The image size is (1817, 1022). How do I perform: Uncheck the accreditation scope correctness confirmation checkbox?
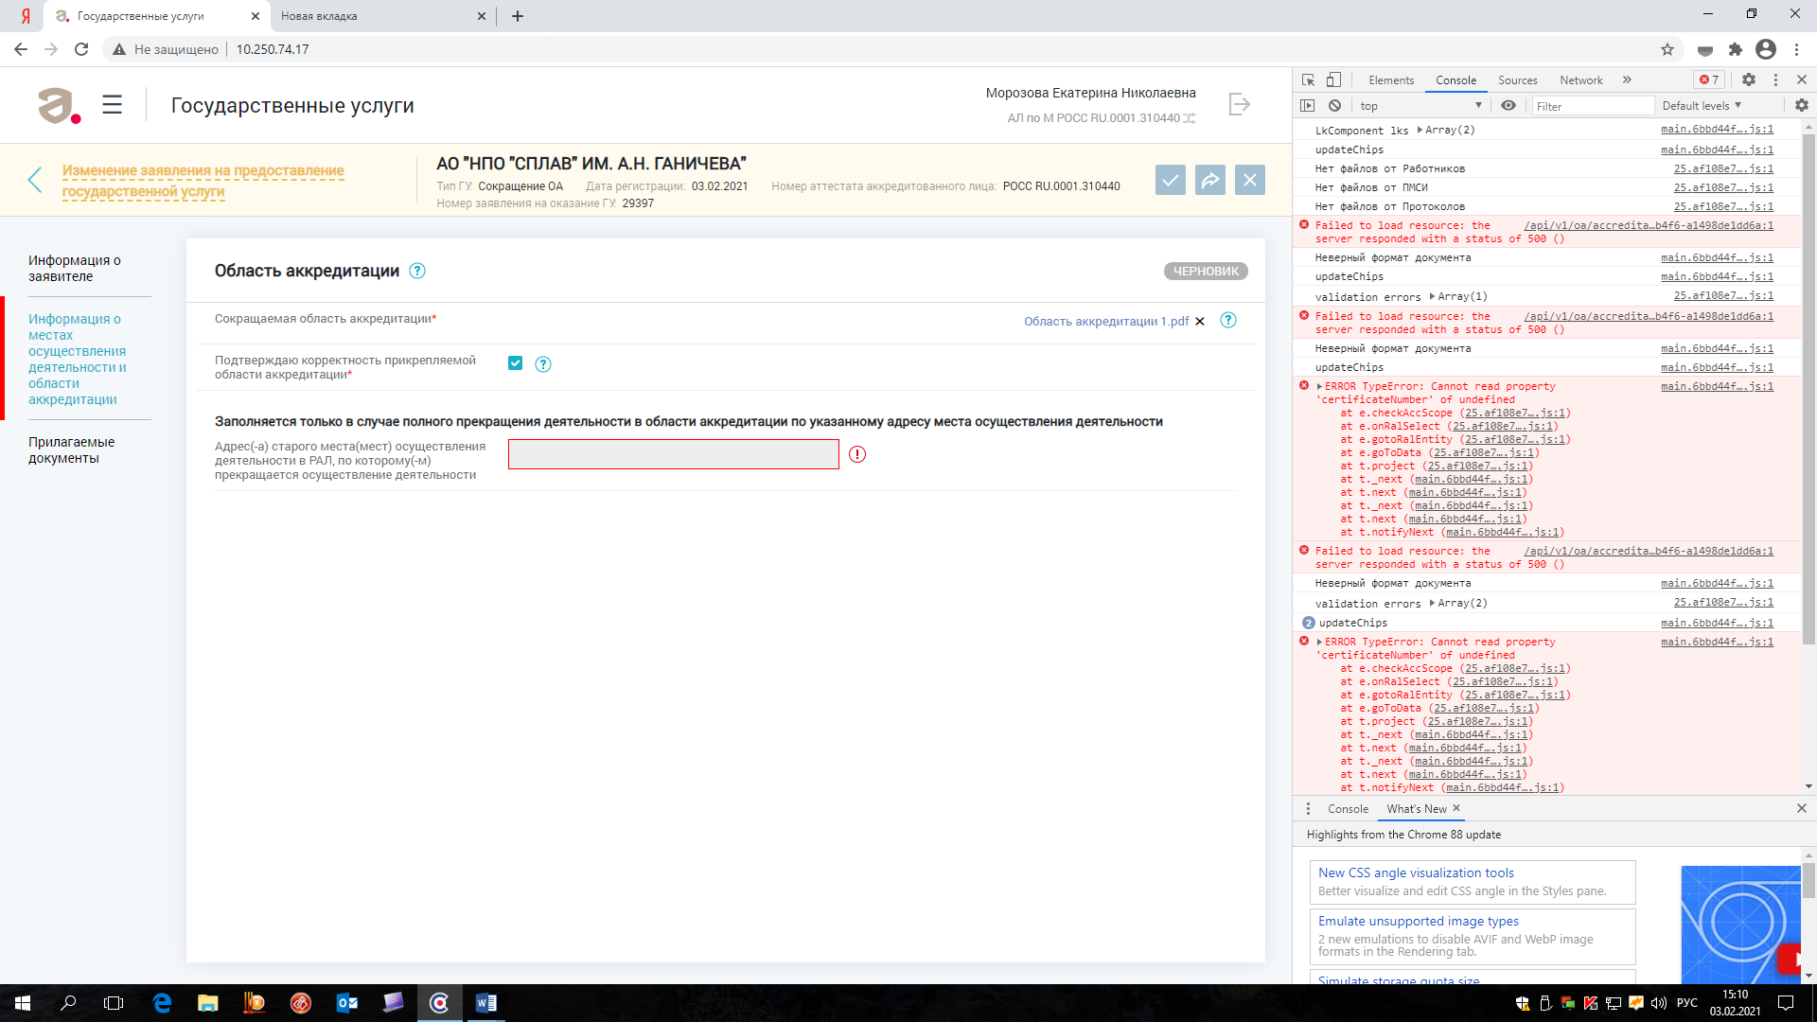(x=516, y=363)
